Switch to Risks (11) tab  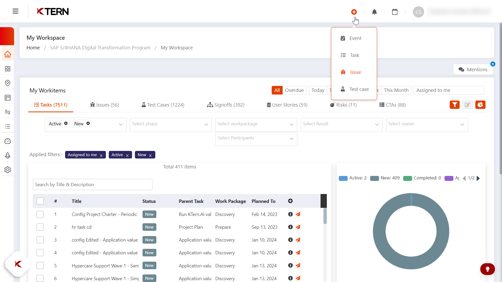343,105
